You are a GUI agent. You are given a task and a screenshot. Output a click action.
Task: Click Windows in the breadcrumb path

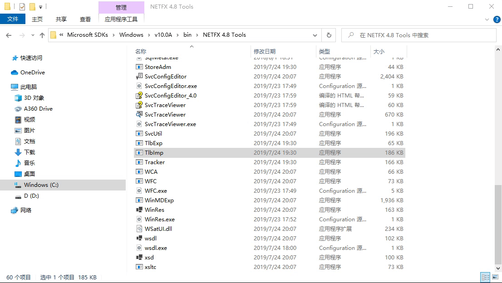[x=131, y=35]
